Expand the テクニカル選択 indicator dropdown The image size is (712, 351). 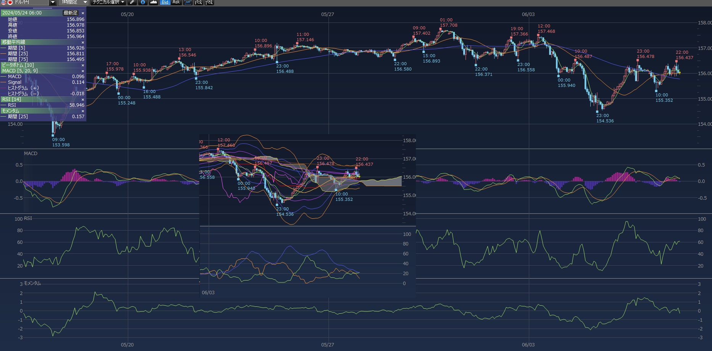click(108, 2)
